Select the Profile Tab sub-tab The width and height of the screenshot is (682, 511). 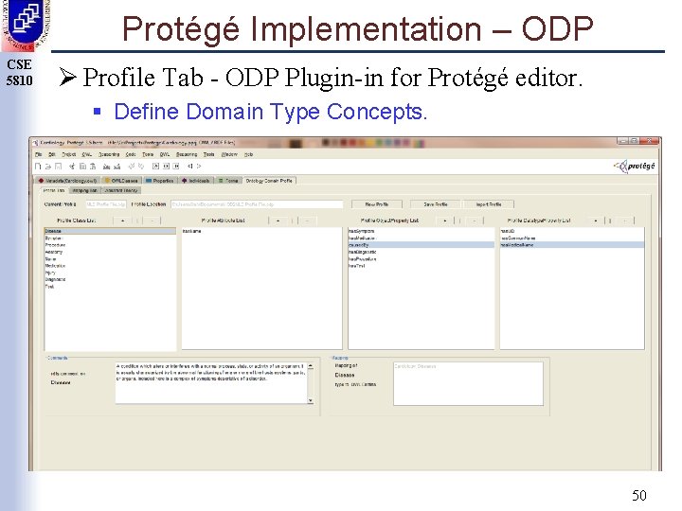tap(54, 190)
